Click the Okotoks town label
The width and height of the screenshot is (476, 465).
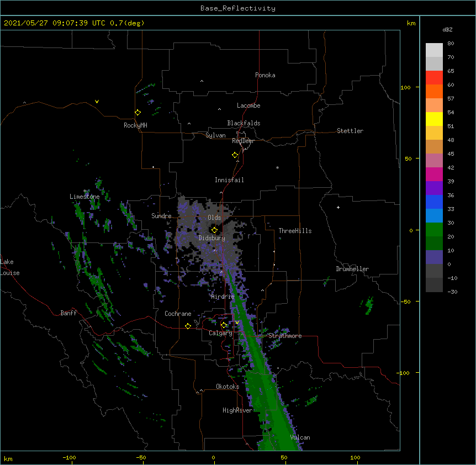228,387
